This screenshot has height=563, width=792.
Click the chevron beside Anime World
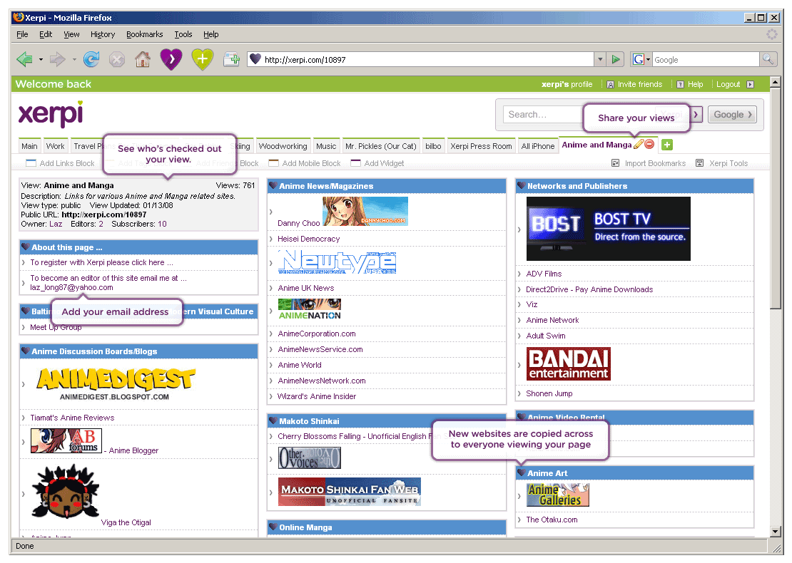pyautogui.click(x=271, y=365)
